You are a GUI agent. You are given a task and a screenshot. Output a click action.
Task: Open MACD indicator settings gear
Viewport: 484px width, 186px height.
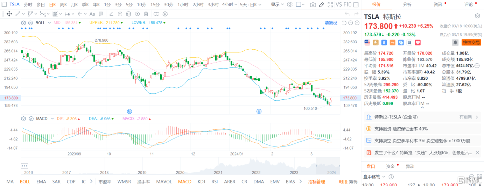(x=23, y=119)
